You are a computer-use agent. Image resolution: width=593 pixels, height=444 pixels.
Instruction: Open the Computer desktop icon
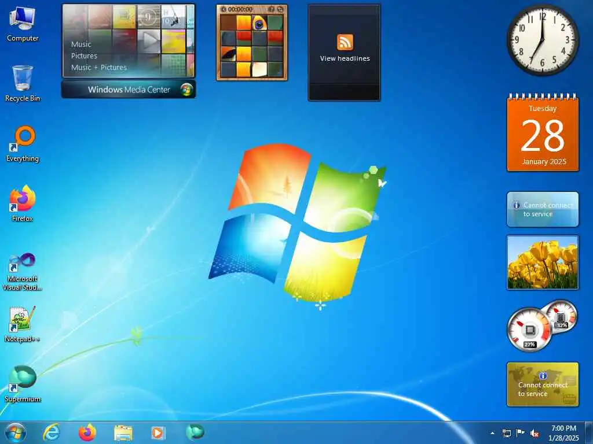pos(22,24)
